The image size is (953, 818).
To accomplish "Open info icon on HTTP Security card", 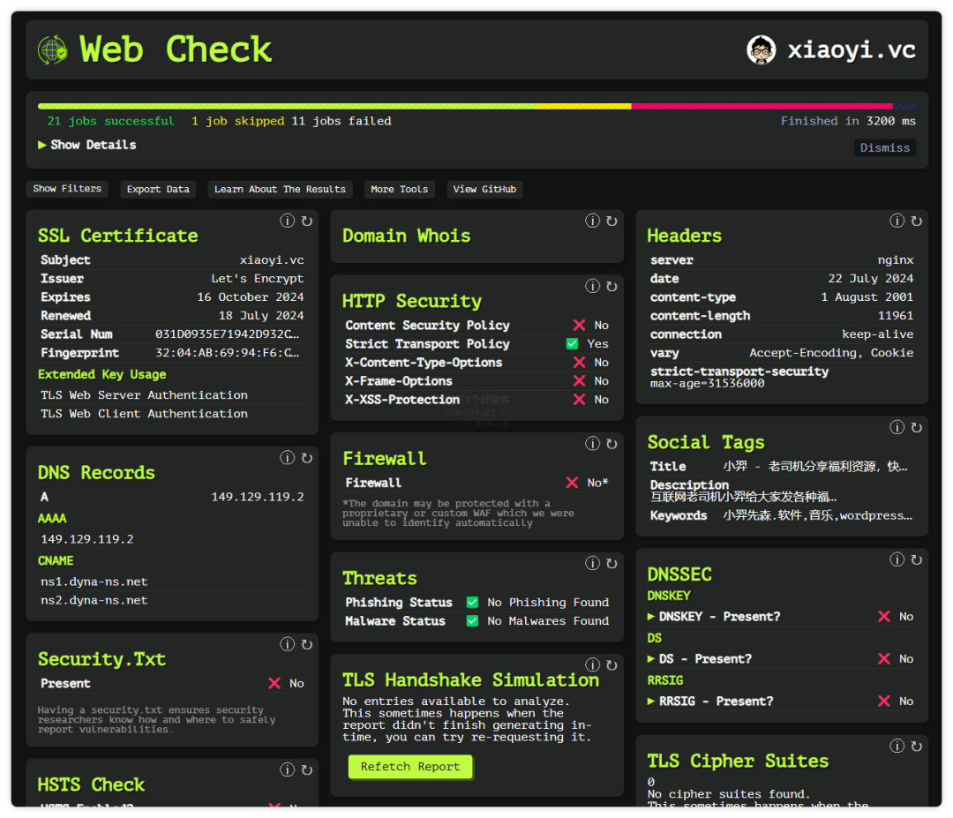I will [x=593, y=286].
